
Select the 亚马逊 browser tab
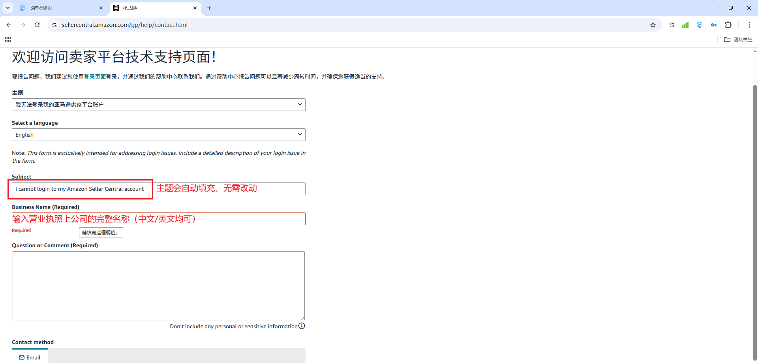pos(155,8)
